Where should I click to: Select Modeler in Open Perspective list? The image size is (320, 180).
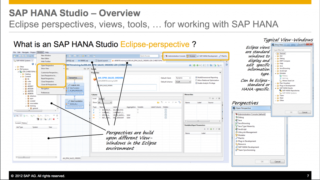pos(240,135)
